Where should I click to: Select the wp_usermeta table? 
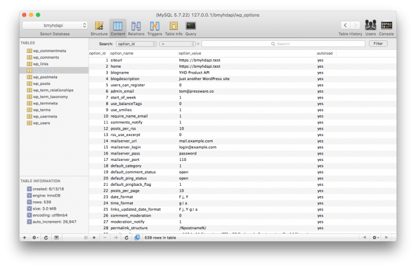pos(45,116)
